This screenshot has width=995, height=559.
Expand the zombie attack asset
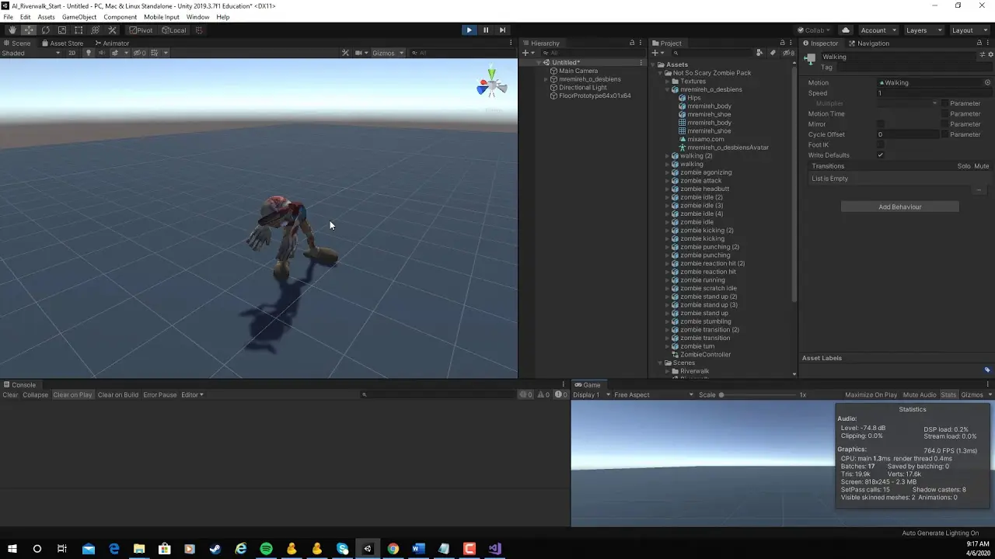click(668, 181)
